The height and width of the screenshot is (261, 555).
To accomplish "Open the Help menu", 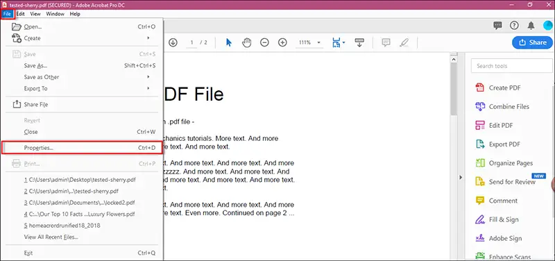I will pyautogui.click(x=75, y=14).
